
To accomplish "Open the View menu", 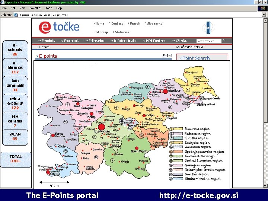I will [22, 8].
